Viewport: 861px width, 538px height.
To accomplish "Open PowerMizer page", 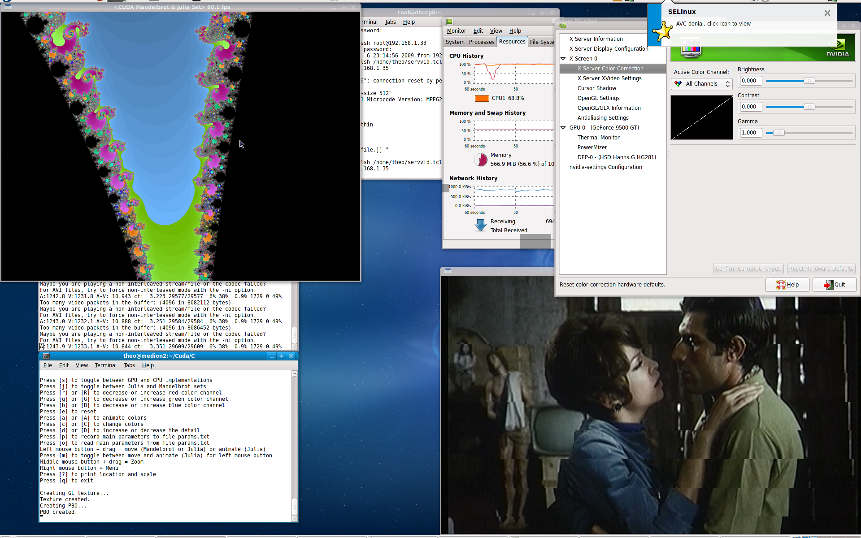I will [x=592, y=148].
